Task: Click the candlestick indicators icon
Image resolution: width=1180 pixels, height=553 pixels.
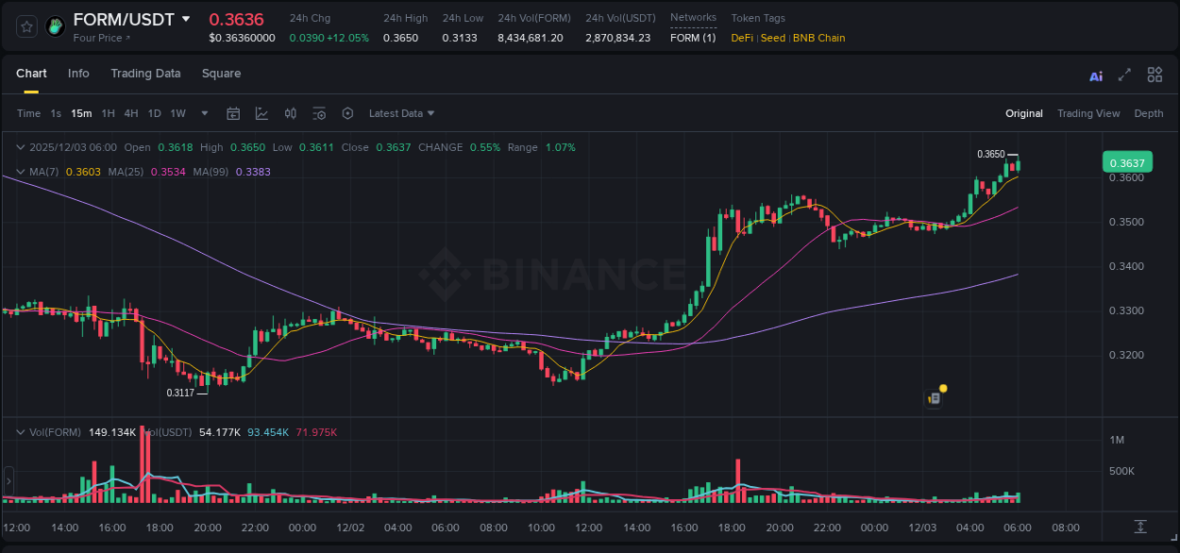Action: [x=290, y=113]
